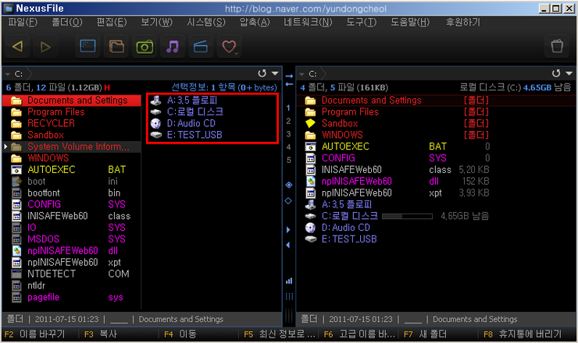This screenshot has height=343, width=578.
Task: Expand the System Volume Information folder arrow
Action: (5, 147)
